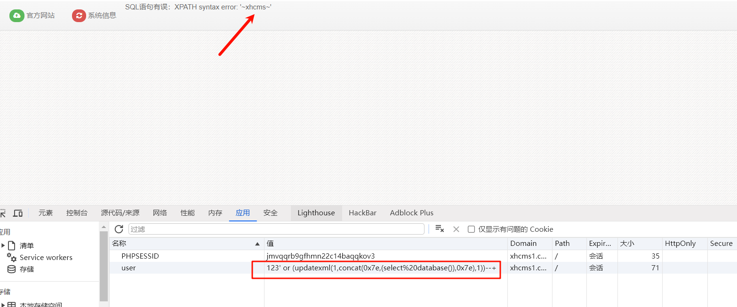
Task: Toggle the device toolbar icon in DevTools
Action: 18,213
